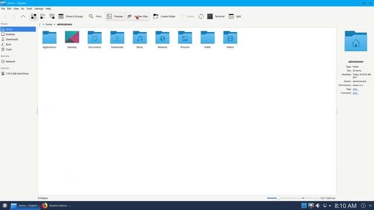Expand breadcrumb arrow before home
This screenshot has width=374, height=210.
(43, 24)
